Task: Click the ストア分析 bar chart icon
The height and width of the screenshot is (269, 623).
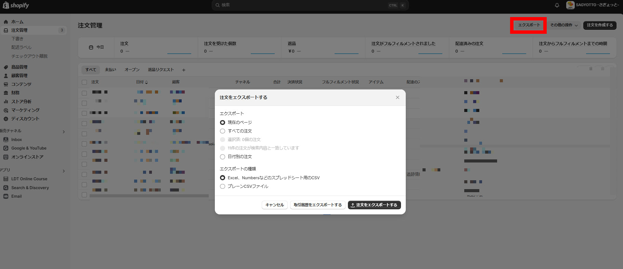Action: tap(6, 101)
